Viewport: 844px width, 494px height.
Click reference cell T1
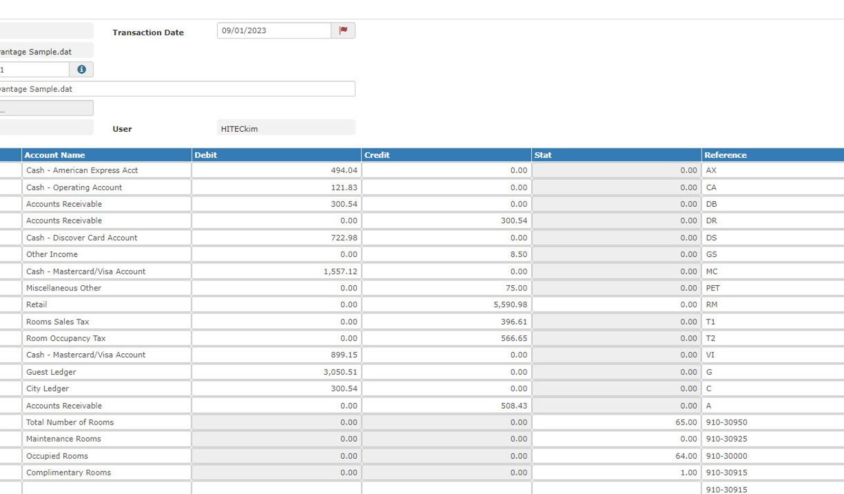[773, 322]
